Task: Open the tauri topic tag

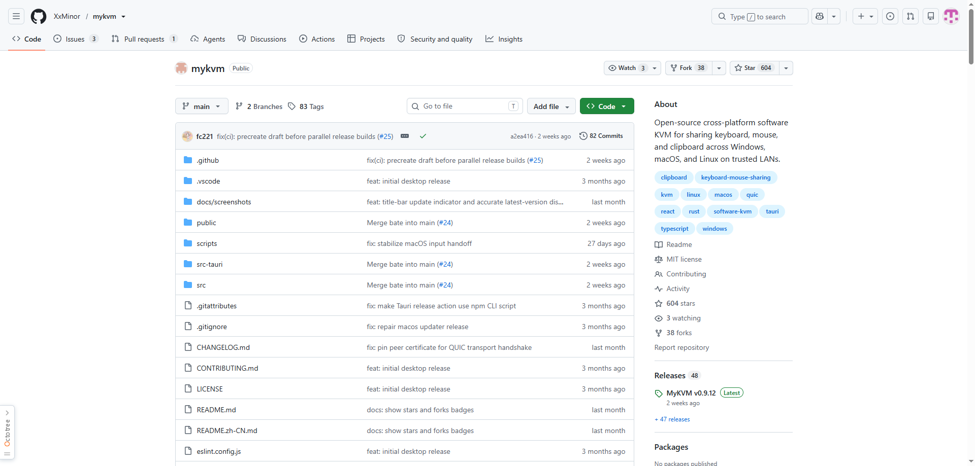Action: point(772,211)
